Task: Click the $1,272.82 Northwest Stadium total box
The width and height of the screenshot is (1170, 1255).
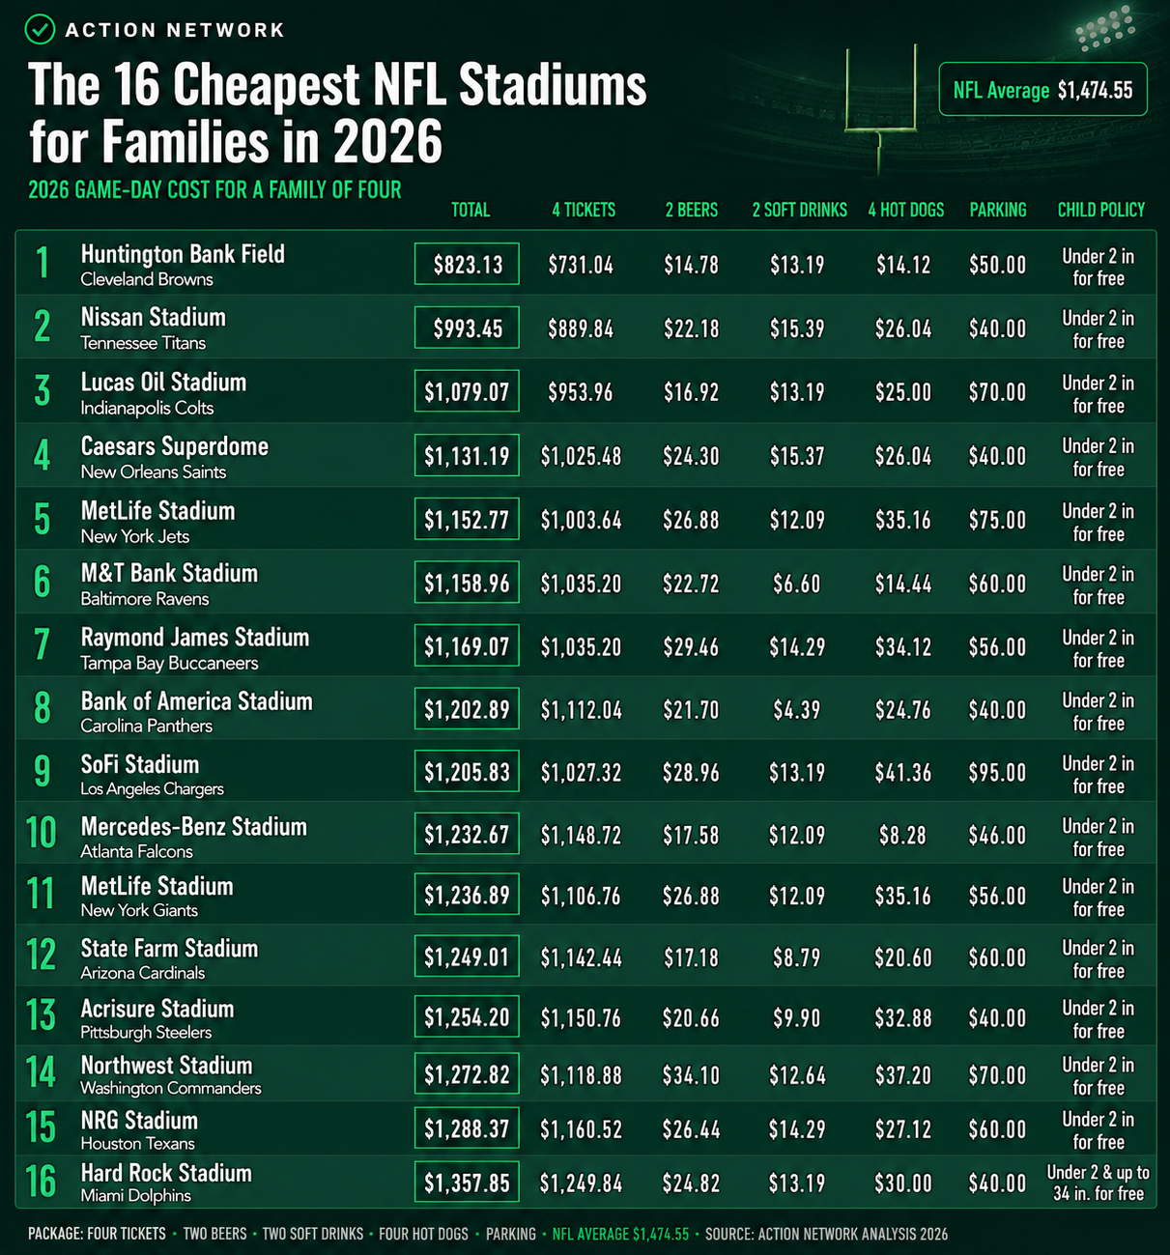Action: tap(467, 1074)
